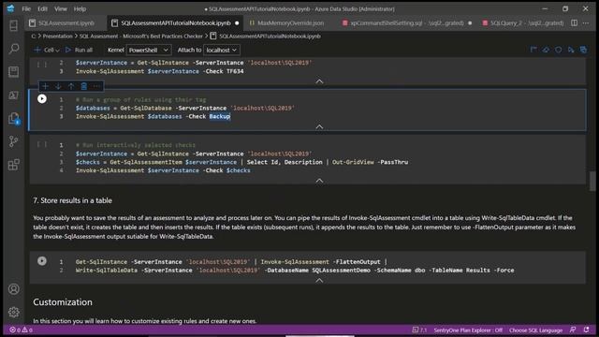
Task: Open the Edit menu
Action: 42,8
